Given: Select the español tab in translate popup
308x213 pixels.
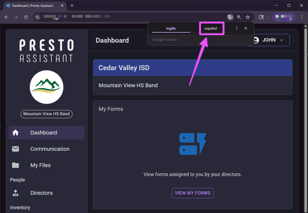Looking at the screenshot, I should coord(210,28).
